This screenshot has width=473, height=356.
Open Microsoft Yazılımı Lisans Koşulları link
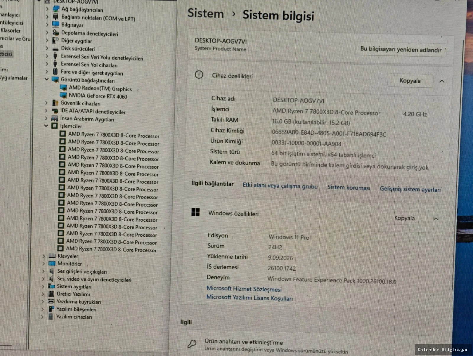coord(250,298)
